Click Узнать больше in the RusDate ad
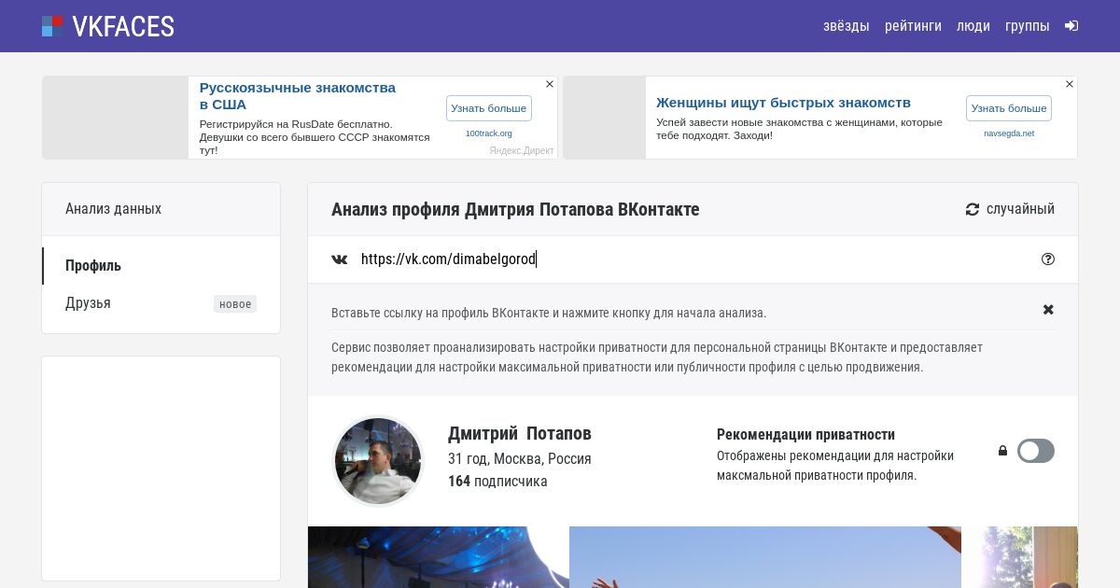 [489, 108]
